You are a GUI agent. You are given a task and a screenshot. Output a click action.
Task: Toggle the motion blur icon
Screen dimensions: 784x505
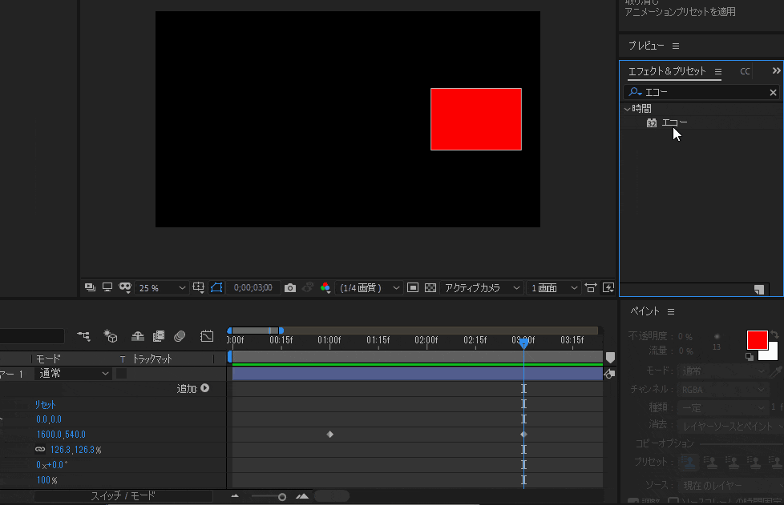pyautogui.click(x=180, y=336)
